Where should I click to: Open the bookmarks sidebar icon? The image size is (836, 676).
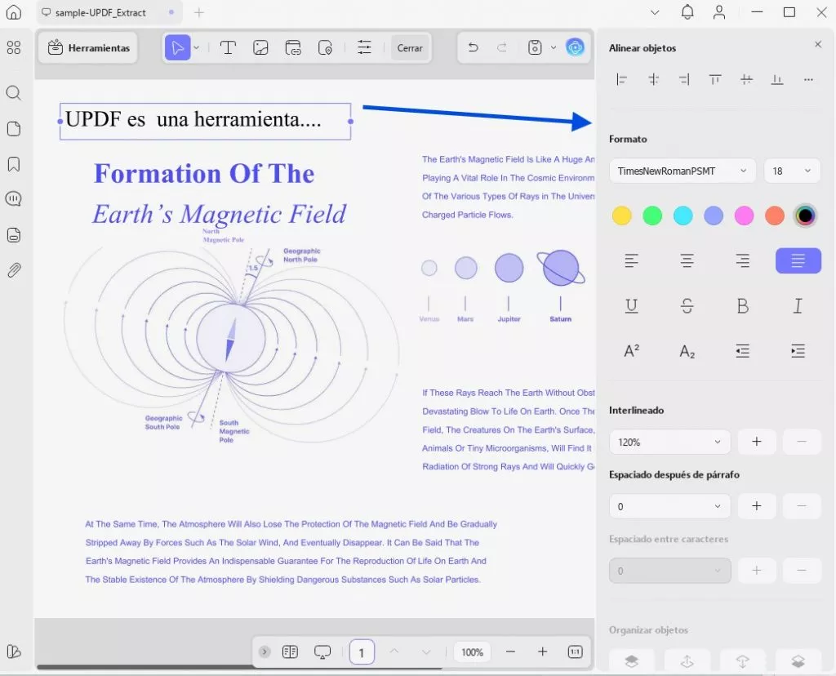click(x=14, y=163)
